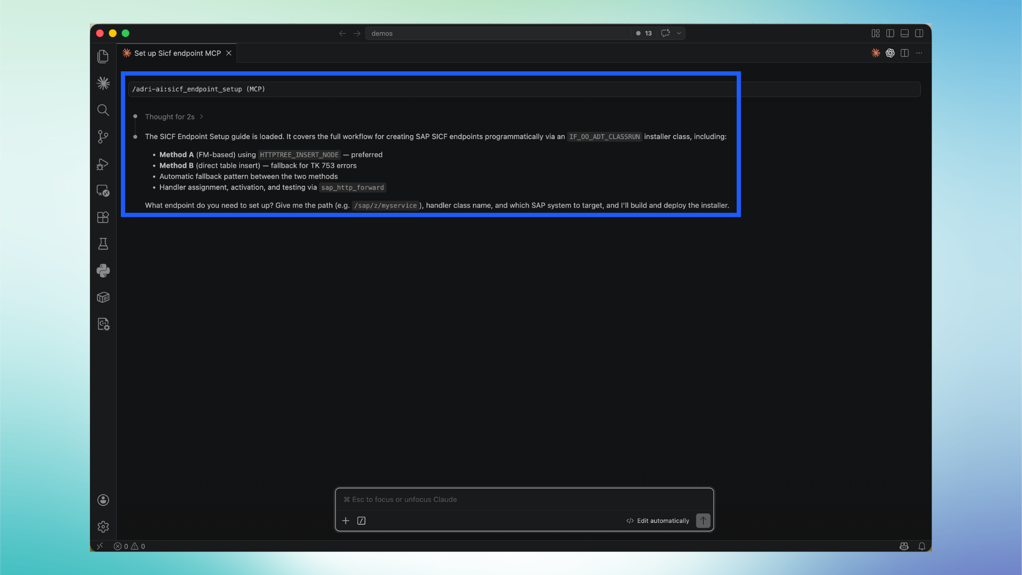Select the Set up Sicf endpoint MCP tab
This screenshot has height=575, width=1022.
coord(176,53)
